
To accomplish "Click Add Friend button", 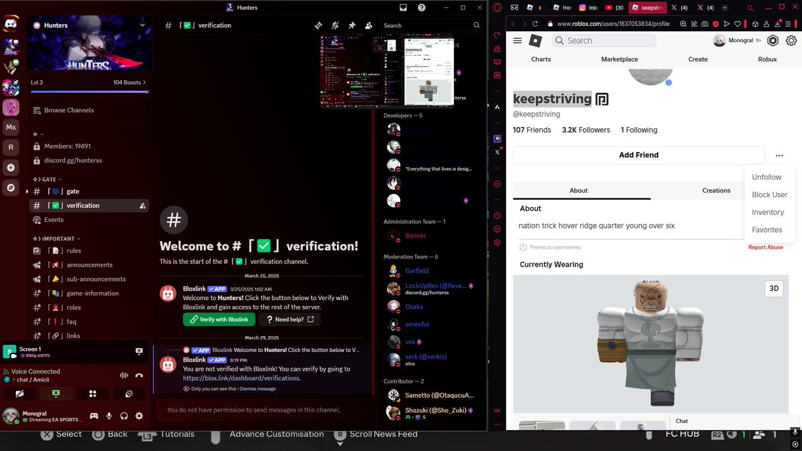I will click(x=639, y=155).
